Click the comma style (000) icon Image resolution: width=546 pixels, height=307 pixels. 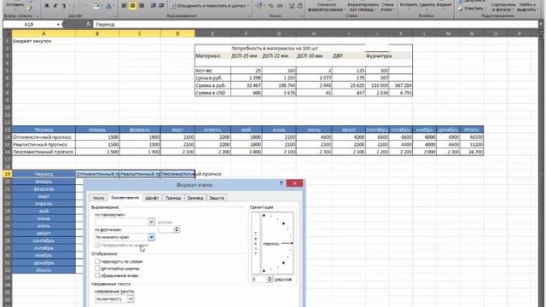[280, 6]
